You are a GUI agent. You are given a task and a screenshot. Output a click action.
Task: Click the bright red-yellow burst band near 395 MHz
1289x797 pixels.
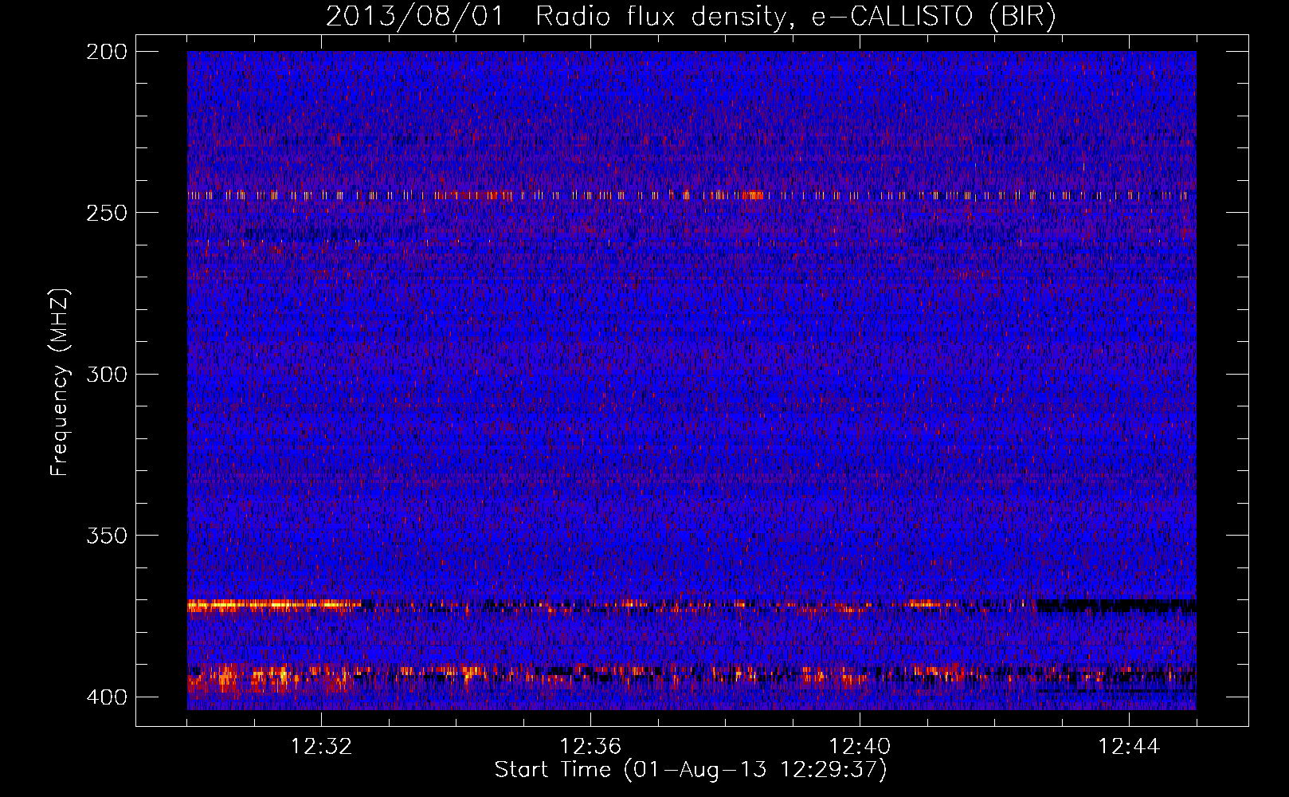tap(271, 680)
